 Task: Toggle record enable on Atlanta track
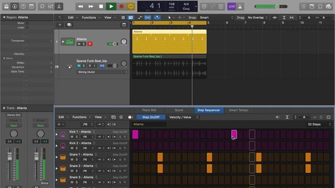(90, 44)
